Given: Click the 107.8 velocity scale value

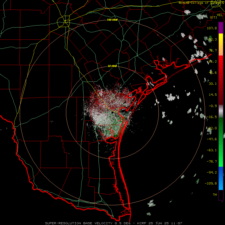Looking at the screenshot, I should [x=212, y=28].
